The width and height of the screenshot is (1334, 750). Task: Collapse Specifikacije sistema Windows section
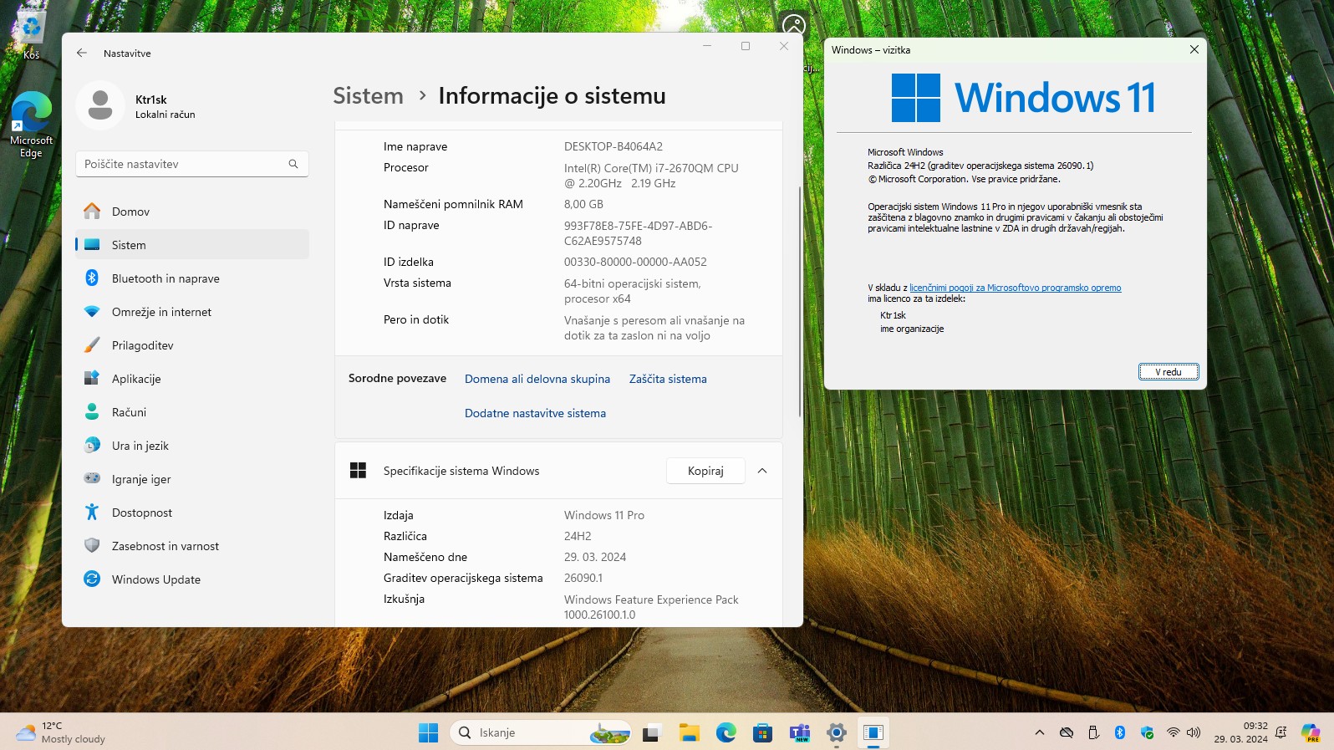(x=762, y=471)
